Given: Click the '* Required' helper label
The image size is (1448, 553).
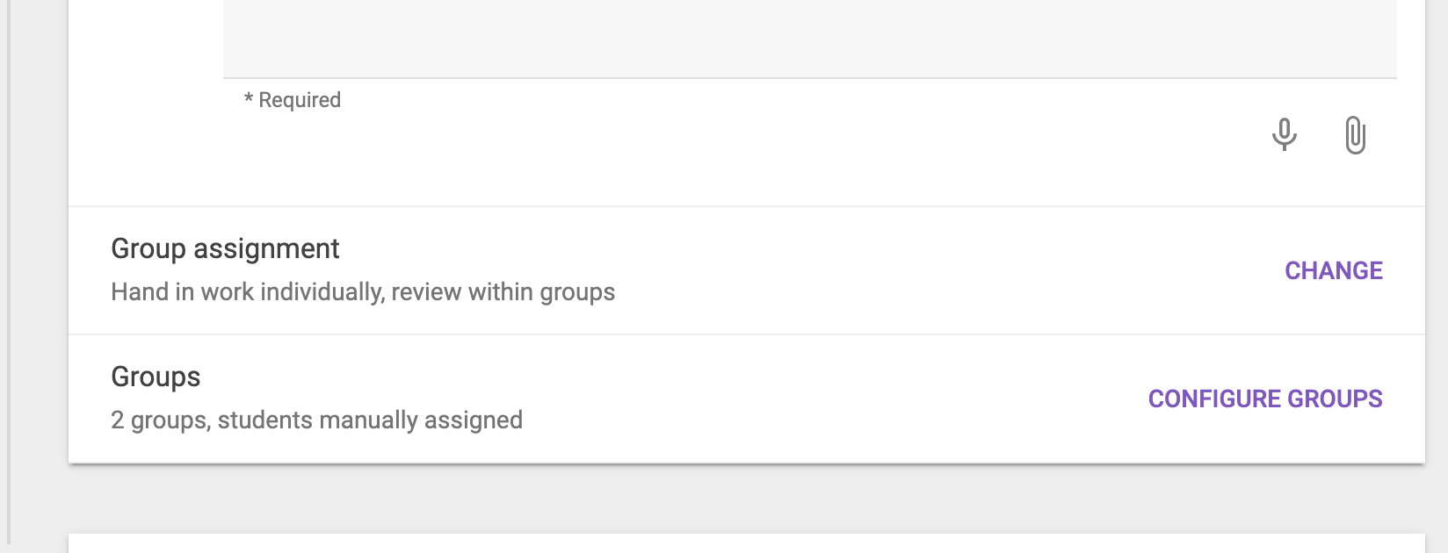Looking at the screenshot, I should click(x=293, y=100).
